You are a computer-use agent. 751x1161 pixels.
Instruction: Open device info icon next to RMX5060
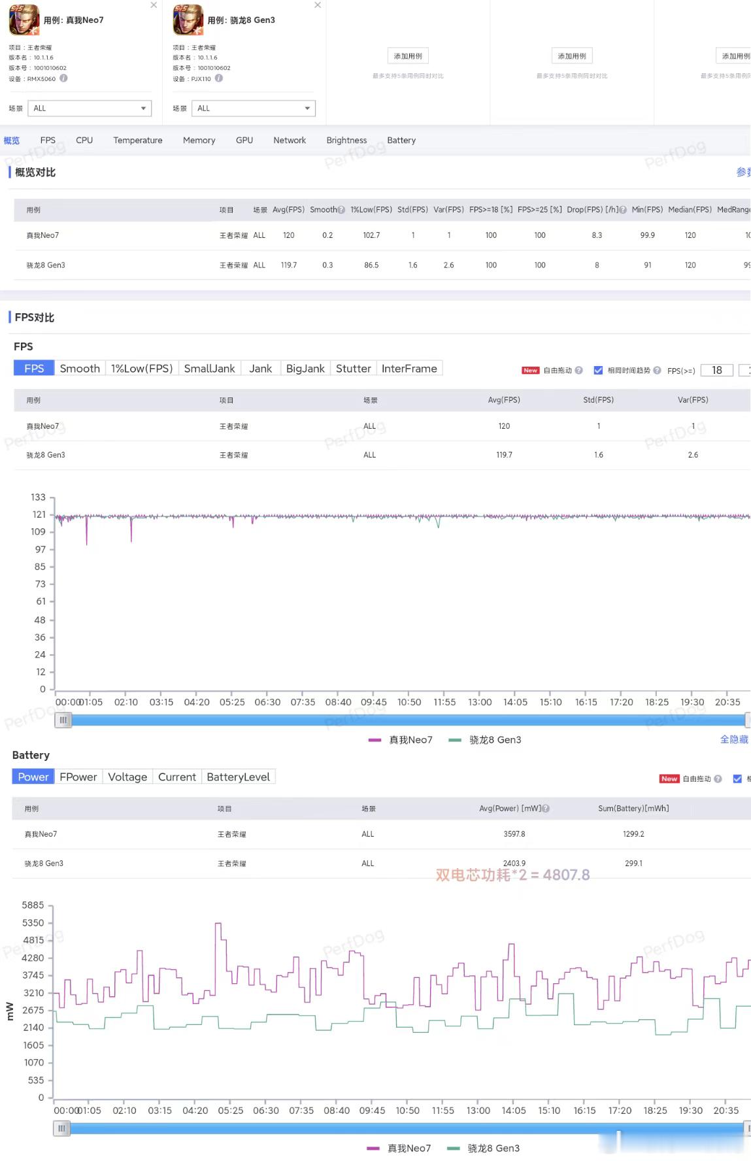pyautogui.click(x=63, y=78)
